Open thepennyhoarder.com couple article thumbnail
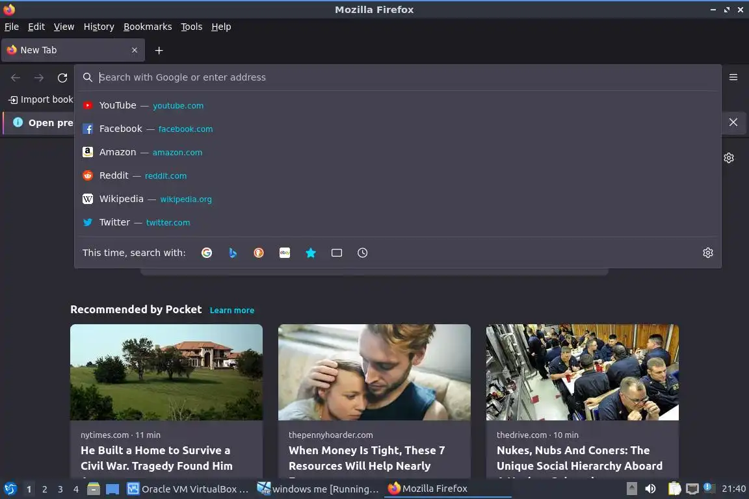Image resolution: width=749 pixels, height=499 pixels. pyautogui.click(x=374, y=372)
